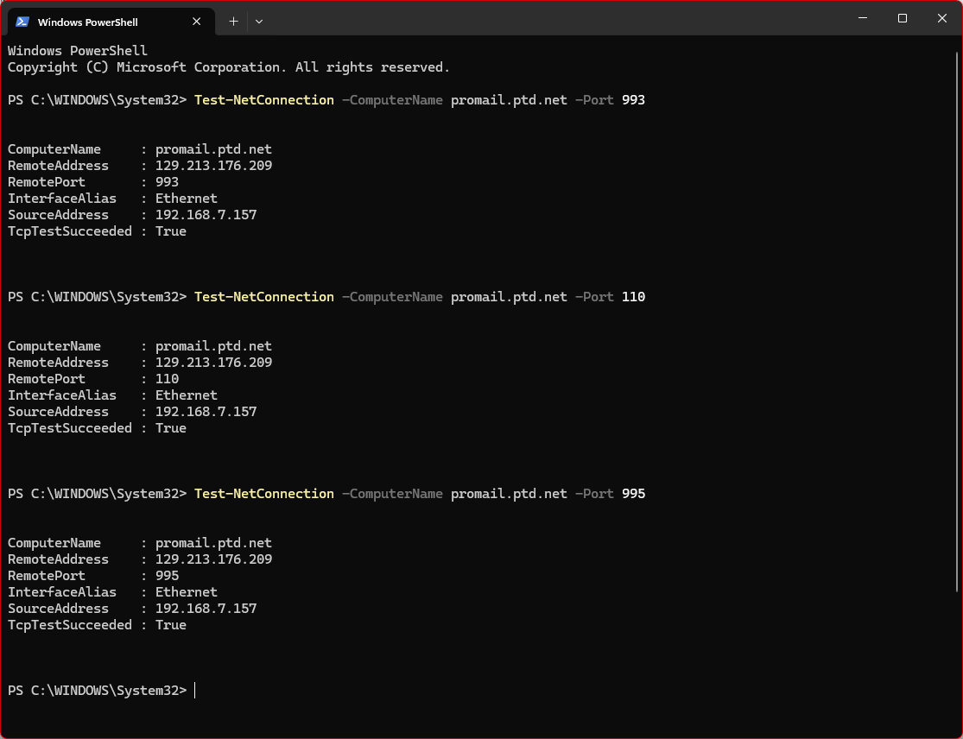Click SourceAddress value in port 110 results
Viewport: 963px width, 739px height.
coord(206,412)
